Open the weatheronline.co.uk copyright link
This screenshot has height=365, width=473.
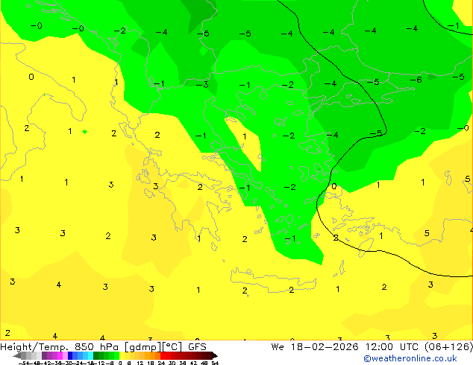coord(410,358)
